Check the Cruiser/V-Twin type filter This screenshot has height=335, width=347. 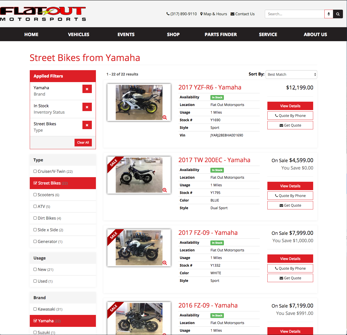(35, 171)
